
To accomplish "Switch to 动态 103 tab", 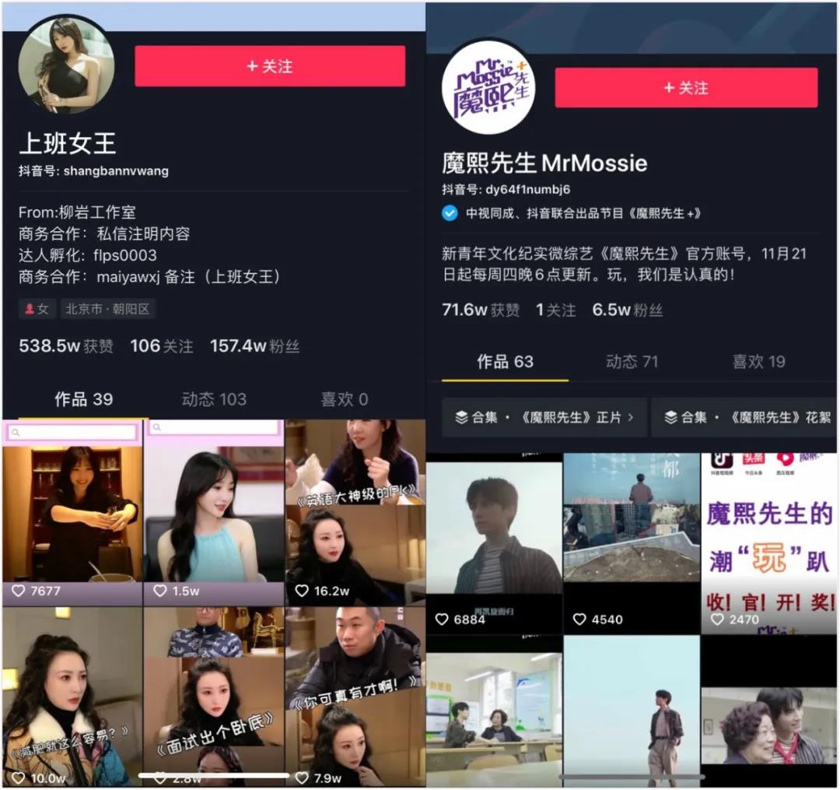I will point(214,399).
